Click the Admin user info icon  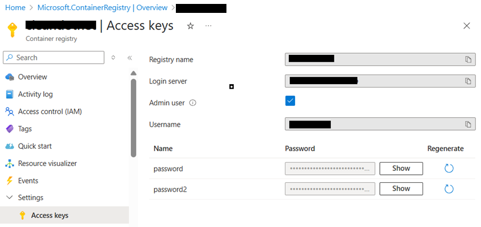tap(193, 103)
